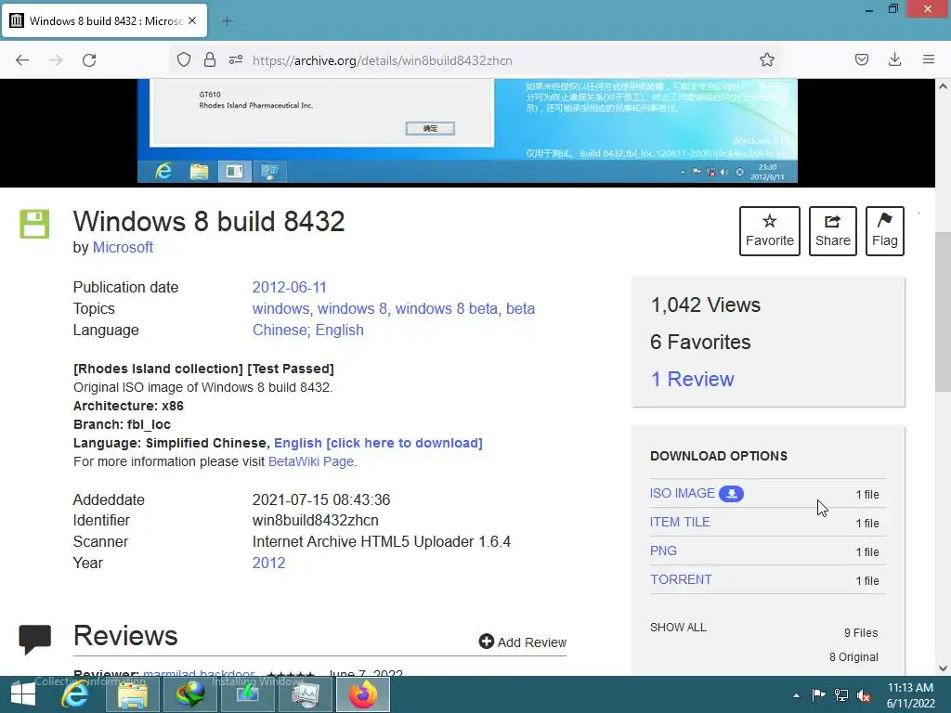951x713 pixels.
Task: Filter by Chinese language link
Action: pyautogui.click(x=280, y=331)
